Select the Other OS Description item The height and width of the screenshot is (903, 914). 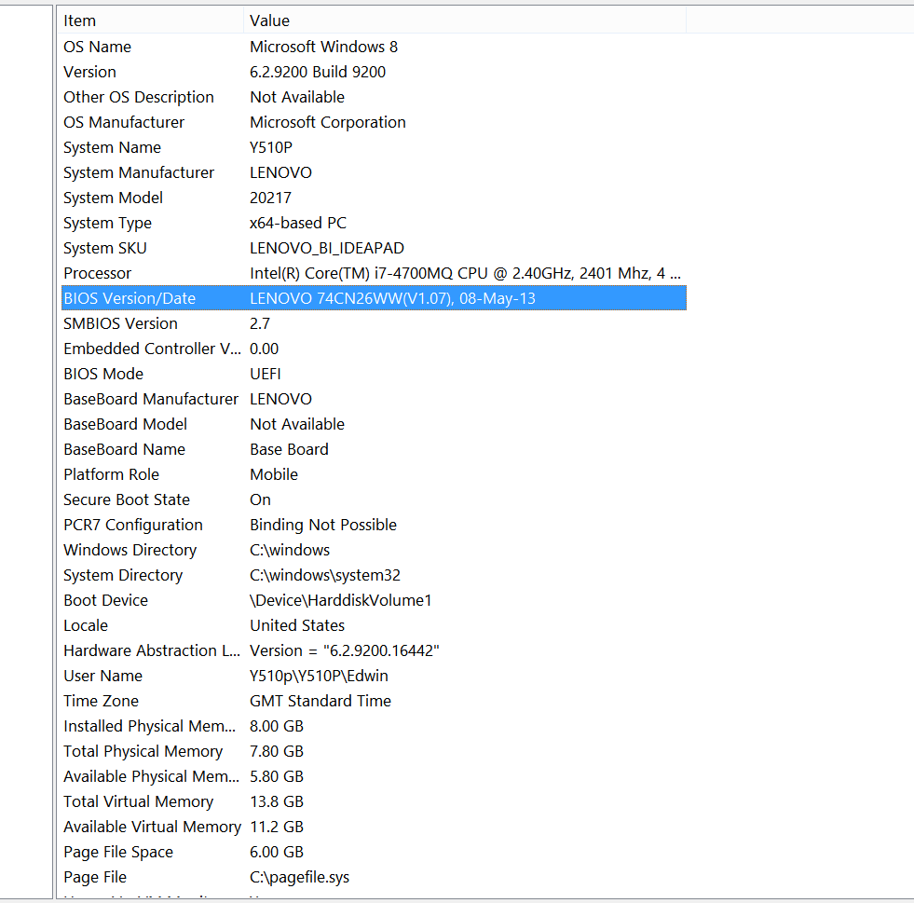click(139, 97)
